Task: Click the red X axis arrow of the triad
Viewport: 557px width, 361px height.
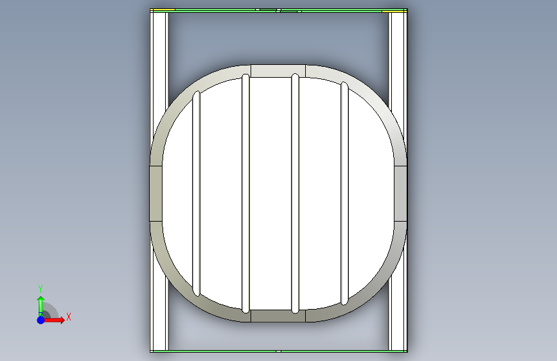Action: pos(54,320)
